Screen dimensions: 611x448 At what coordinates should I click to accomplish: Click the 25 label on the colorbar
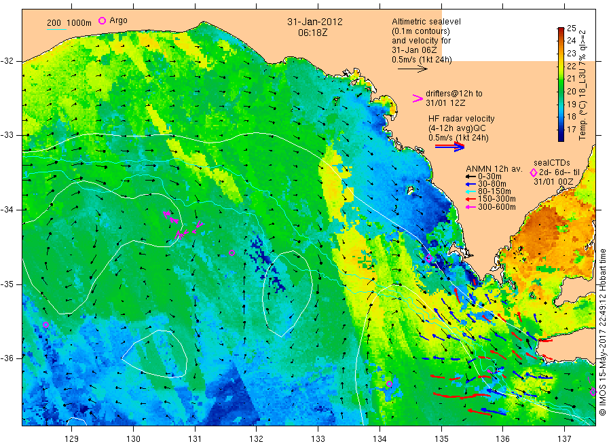click(x=571, y=28)
